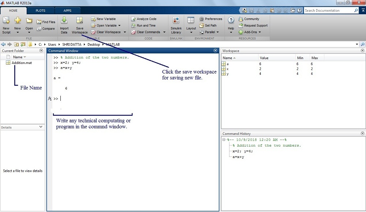This screenshot has width=366, height=212.
Task: Open Preferences from the Environment section
Action: 202,19
